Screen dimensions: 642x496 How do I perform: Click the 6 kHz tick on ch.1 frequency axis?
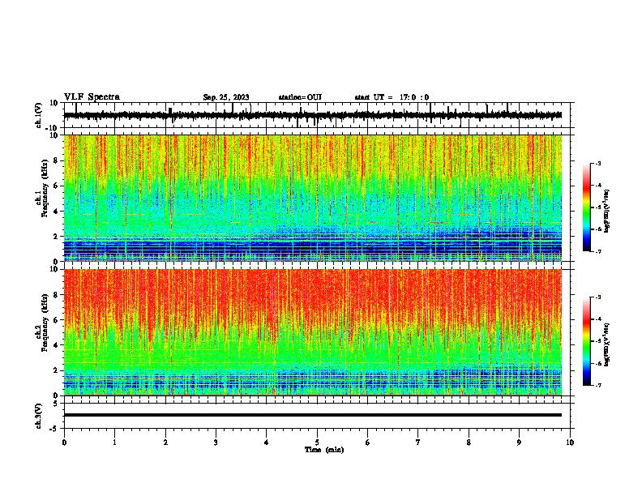(56, 186)
